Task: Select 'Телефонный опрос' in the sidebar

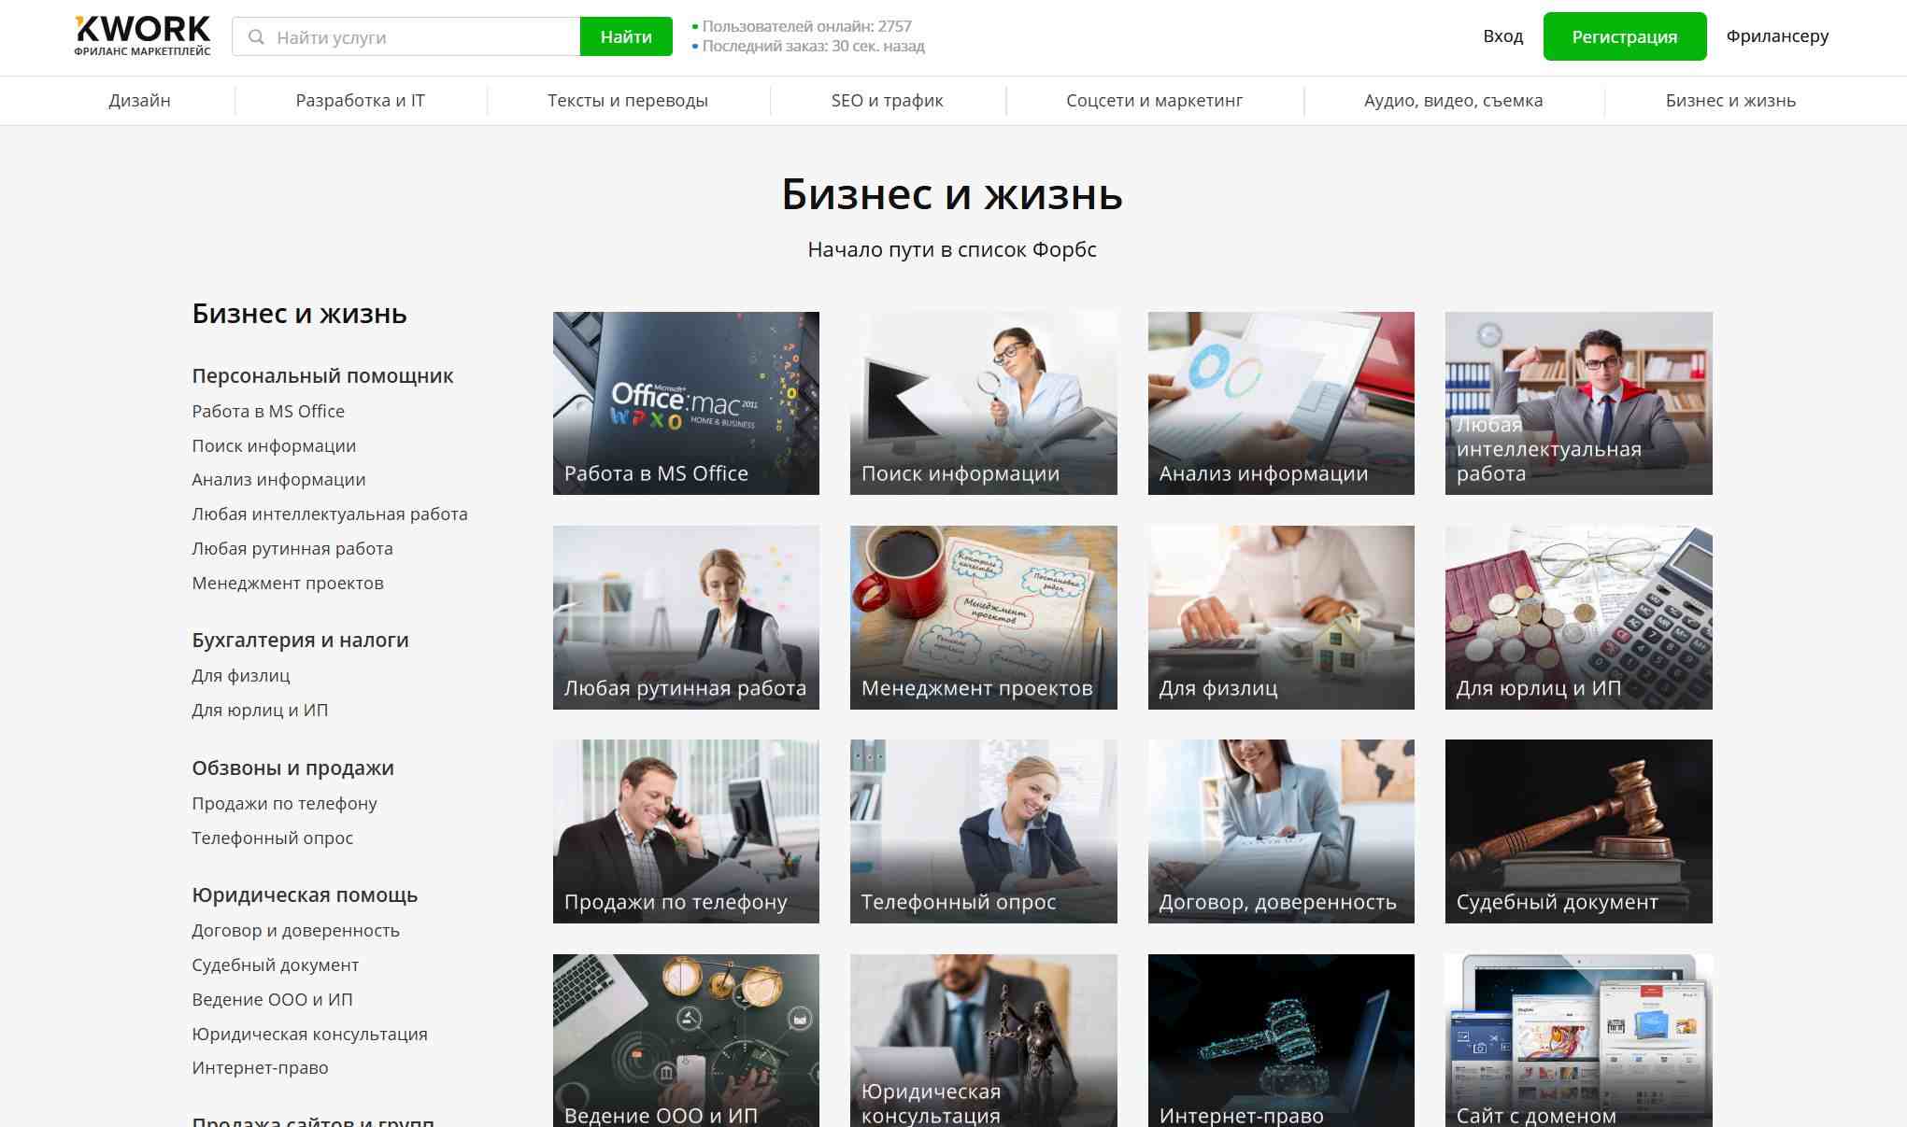Action: pyautogui.click(x=272, y=838)
